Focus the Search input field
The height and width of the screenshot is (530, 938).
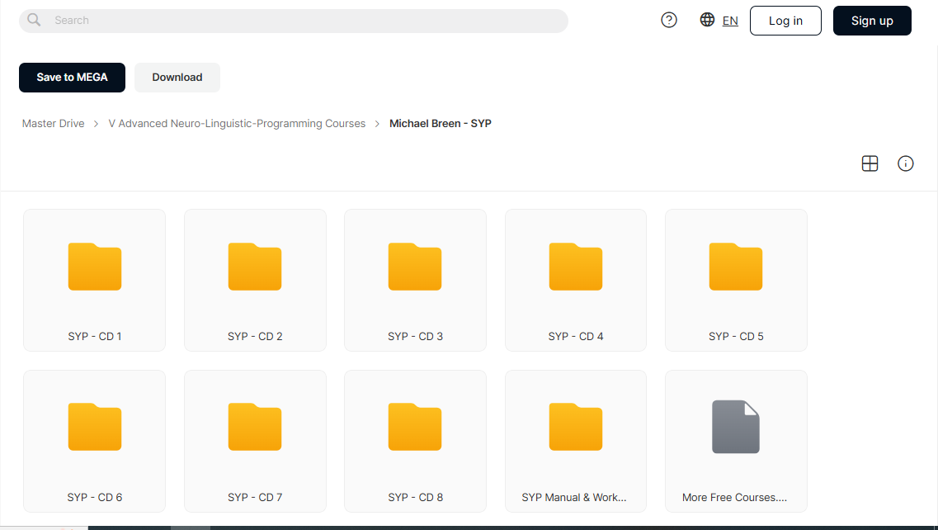(x=293, y=21)
